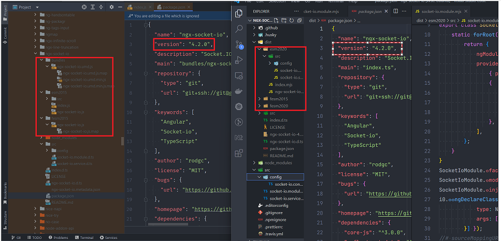Viewport: 501px width, 241px height.
Task: Open Source Control view with badge
Action: pos(239,44)
